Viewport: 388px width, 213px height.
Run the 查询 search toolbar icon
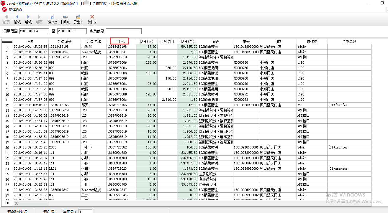pyautogui.click(x=52, y=19)
